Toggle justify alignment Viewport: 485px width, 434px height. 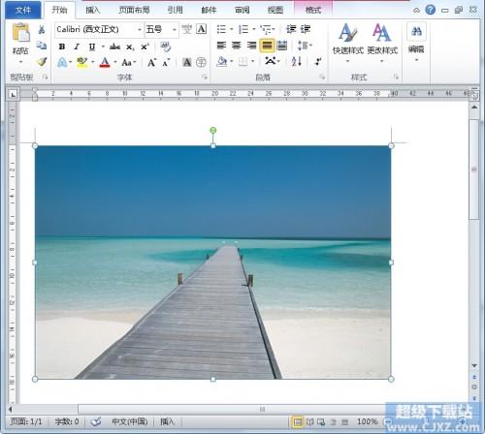pos(267,46)
